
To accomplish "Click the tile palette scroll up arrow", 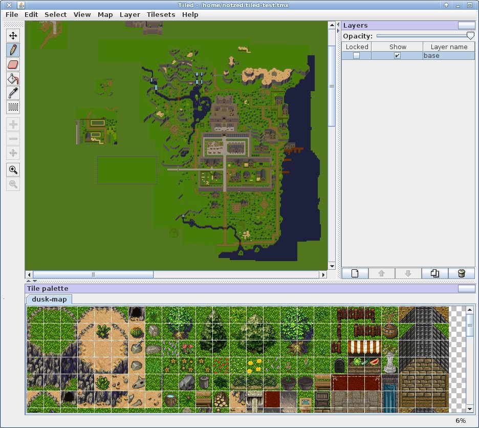I will 470,310.
